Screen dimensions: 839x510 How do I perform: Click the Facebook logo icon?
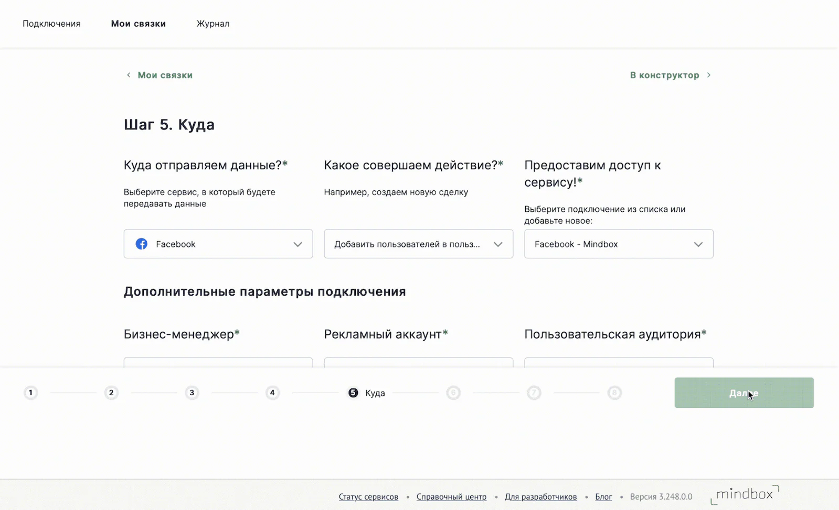click(x=142, y=244)
